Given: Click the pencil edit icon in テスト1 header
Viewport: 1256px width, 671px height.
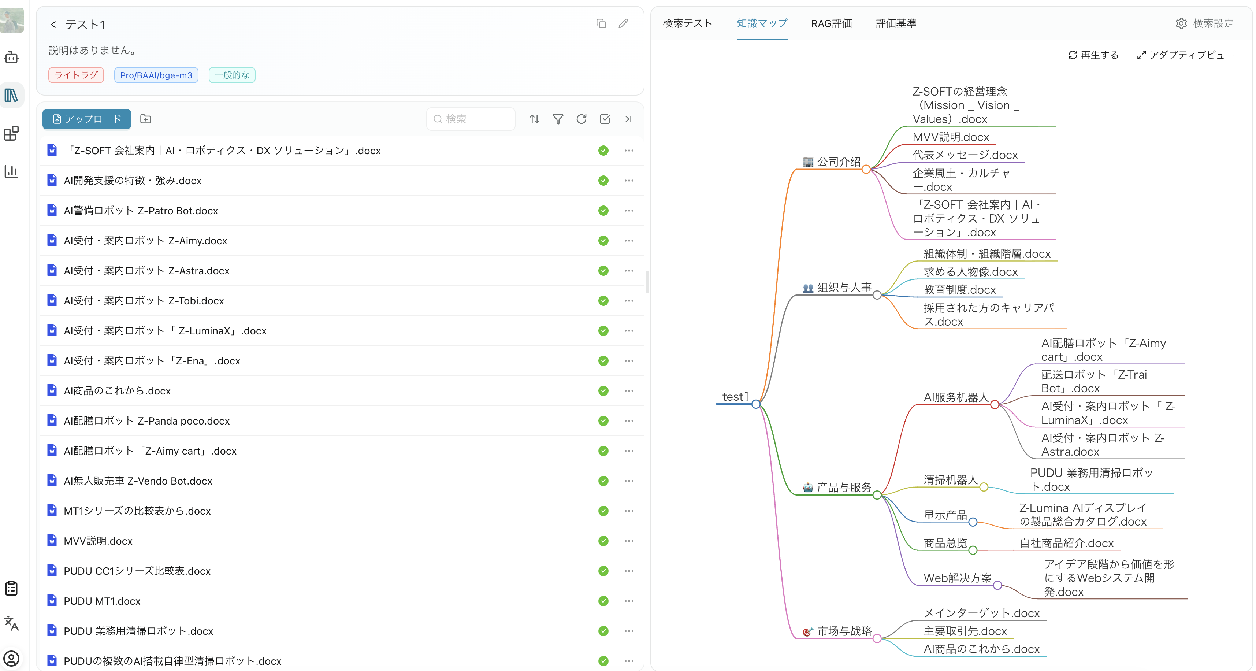Looking at the screenshot, I should click(623, 23).
